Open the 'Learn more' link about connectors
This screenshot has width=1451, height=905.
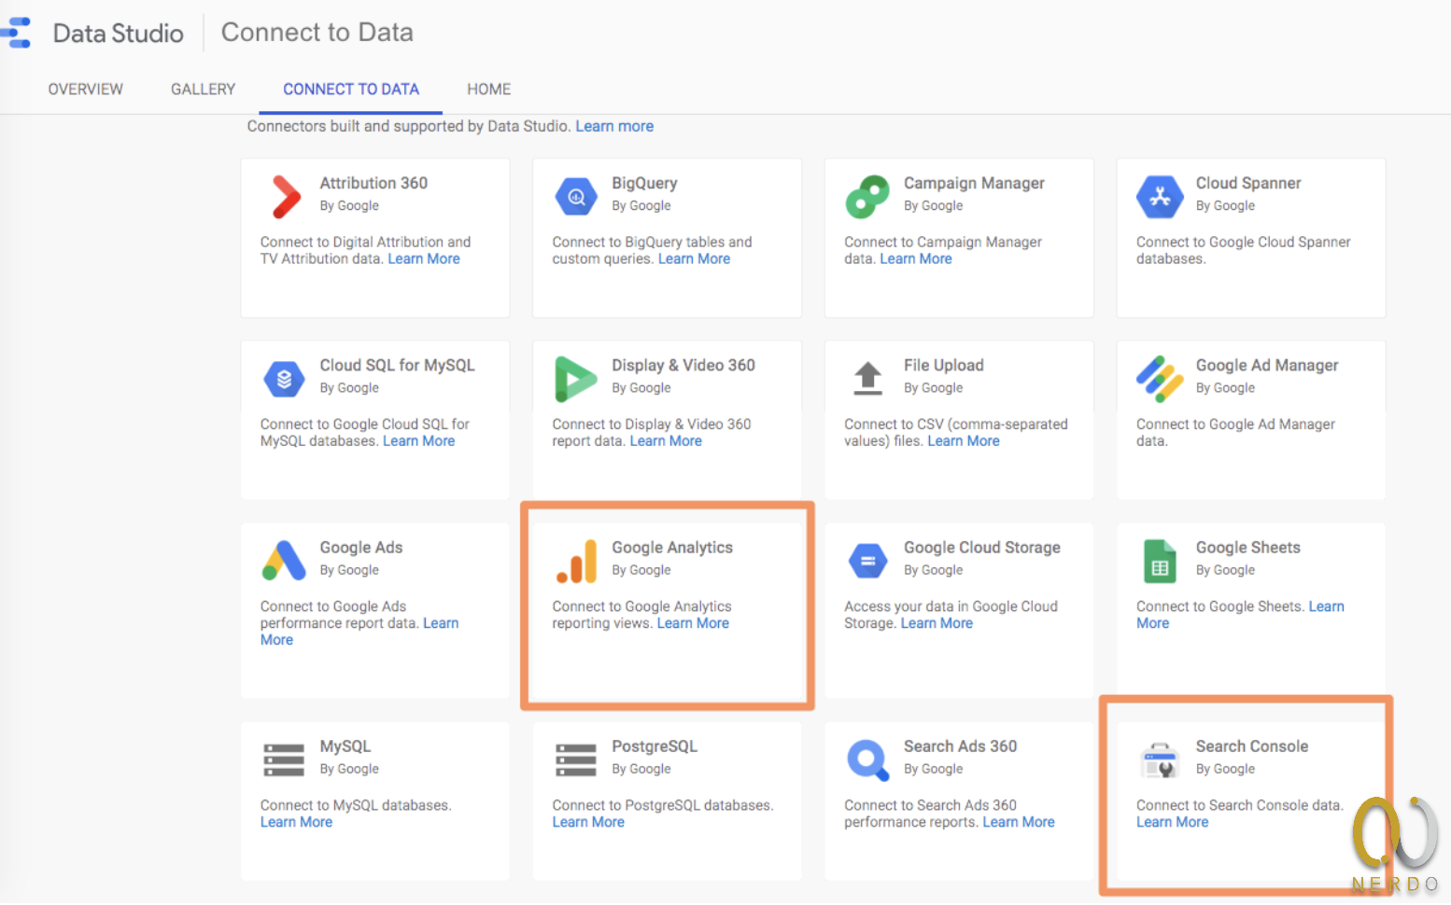pyautogui.click(x=614, y=126)
